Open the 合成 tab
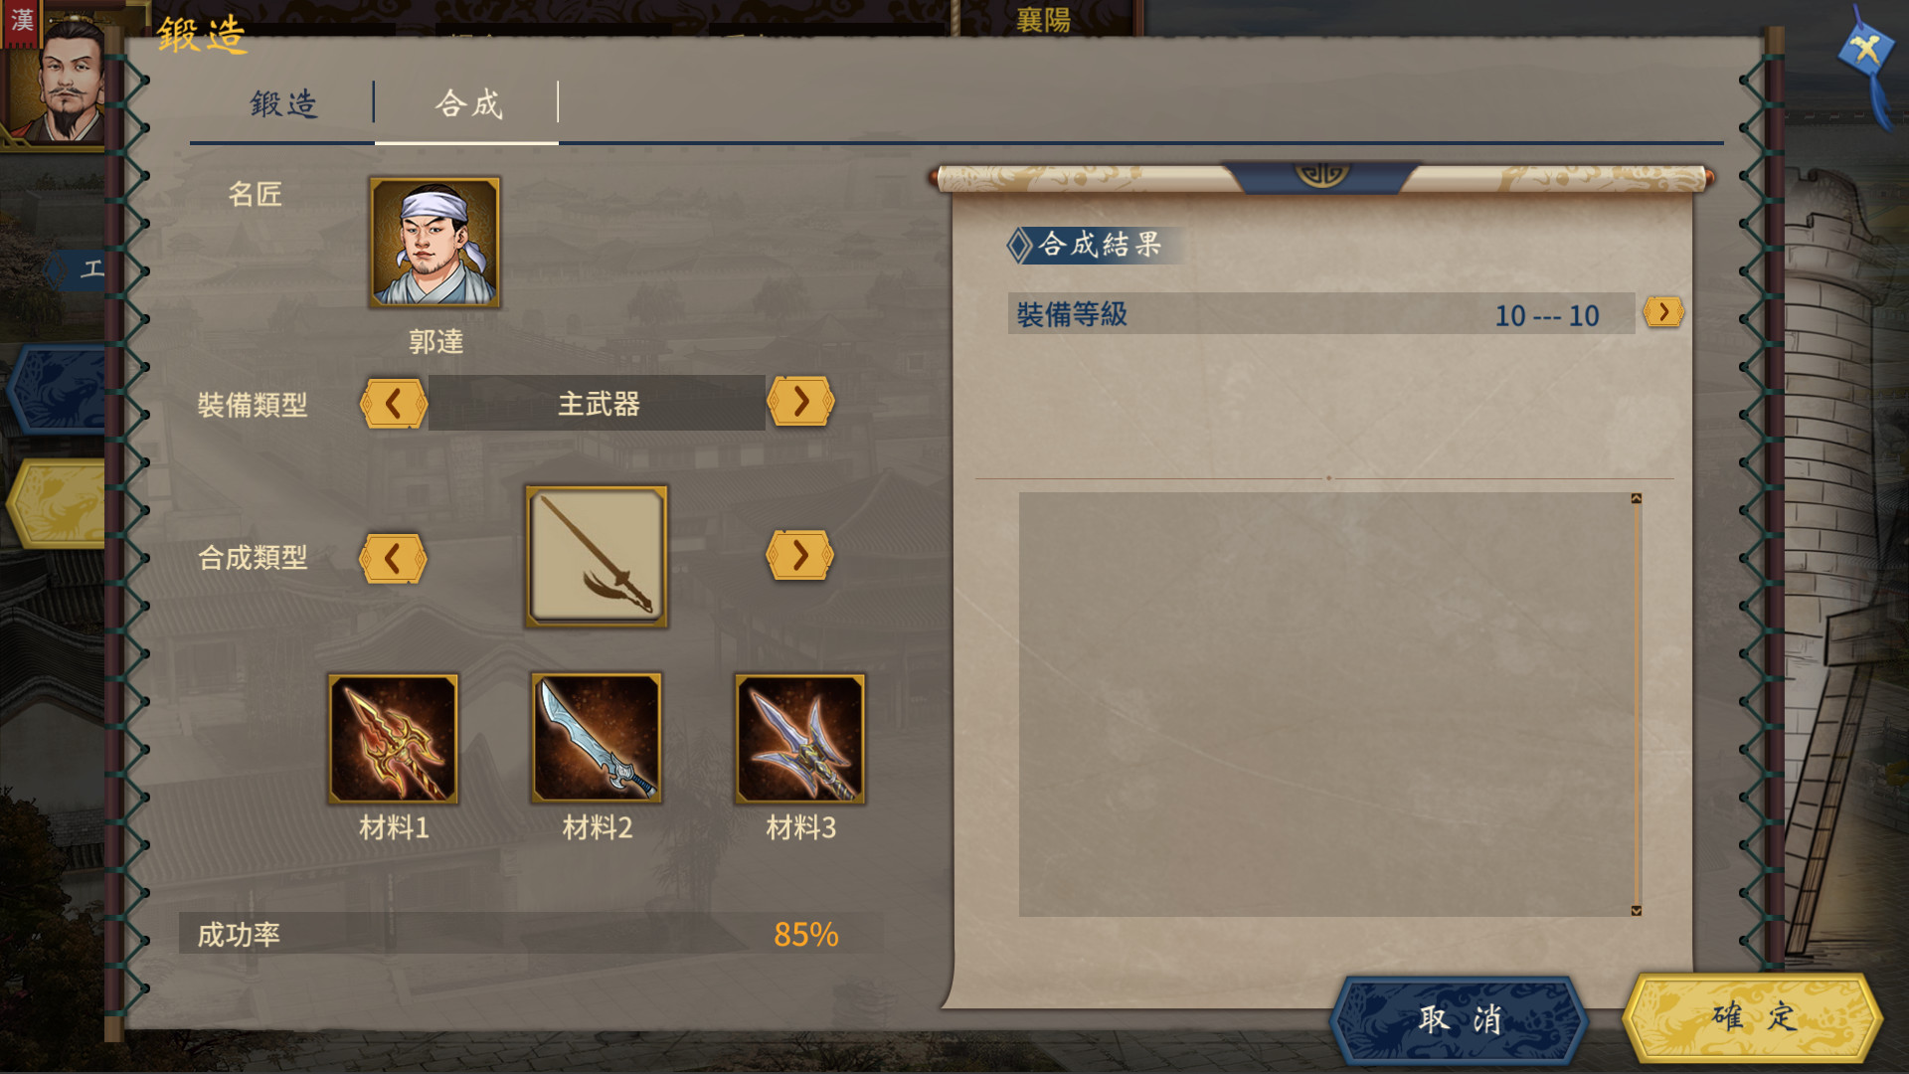The height and width of the screenshot is (1074, 1909). pyautogui.click(x=467, y=103)
